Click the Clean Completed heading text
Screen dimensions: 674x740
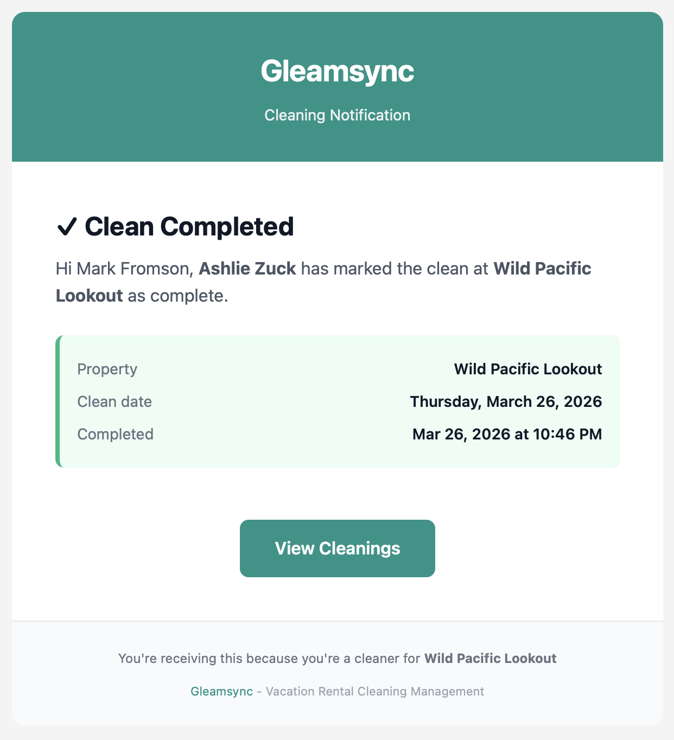tap(189, 227)
